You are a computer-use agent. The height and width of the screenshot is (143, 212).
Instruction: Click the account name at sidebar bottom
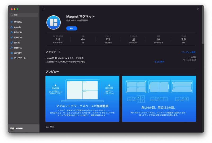click(x=19, y=128)
